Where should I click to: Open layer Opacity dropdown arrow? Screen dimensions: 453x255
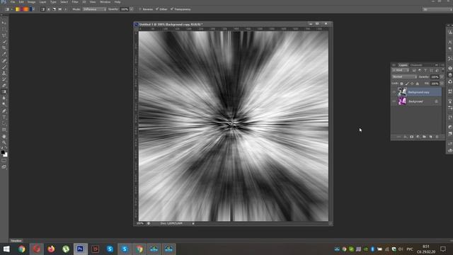442,76
